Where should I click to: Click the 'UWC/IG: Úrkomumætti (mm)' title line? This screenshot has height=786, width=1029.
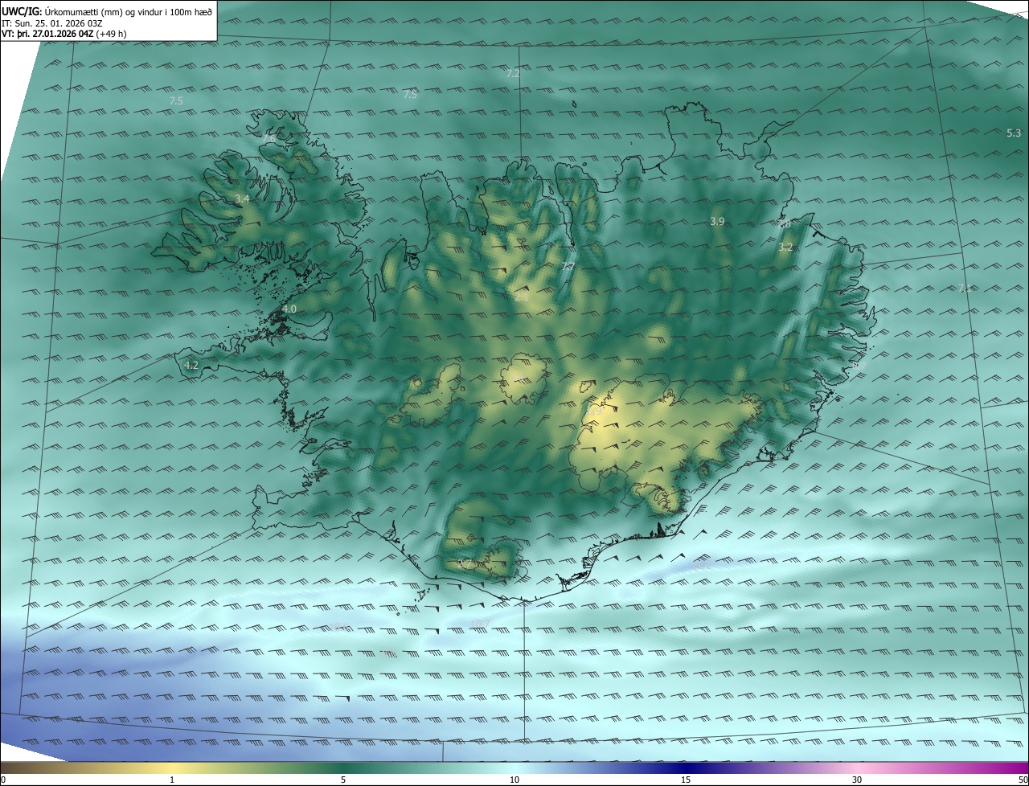107,11
